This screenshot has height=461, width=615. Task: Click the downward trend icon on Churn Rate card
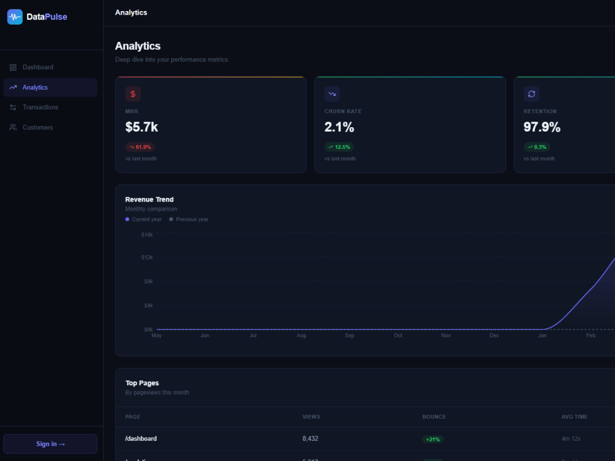332,94
